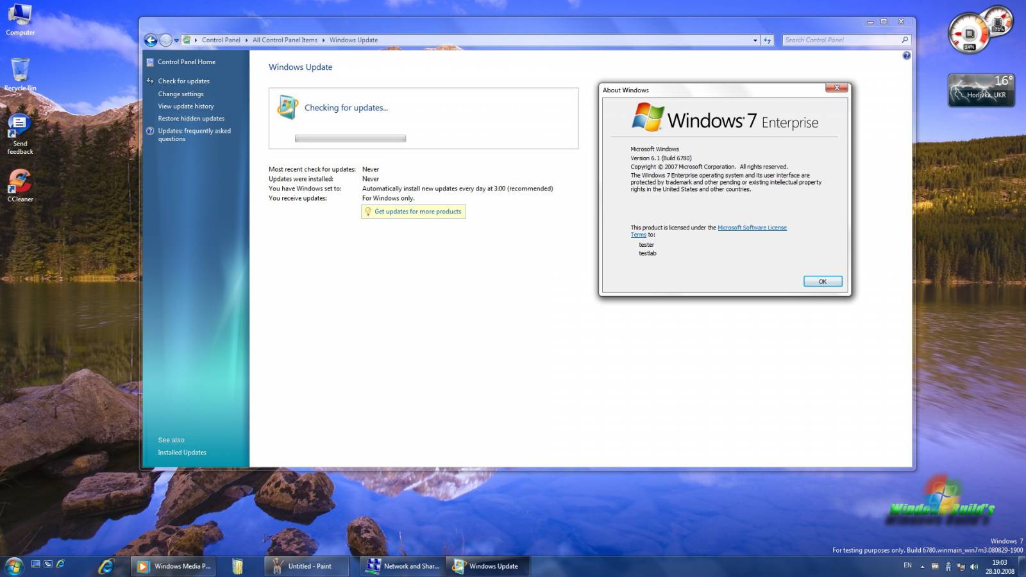Screen dimensions: 1026x577
Task: Click Windows logo in About dialog
Action: click(x=648, y=117)
